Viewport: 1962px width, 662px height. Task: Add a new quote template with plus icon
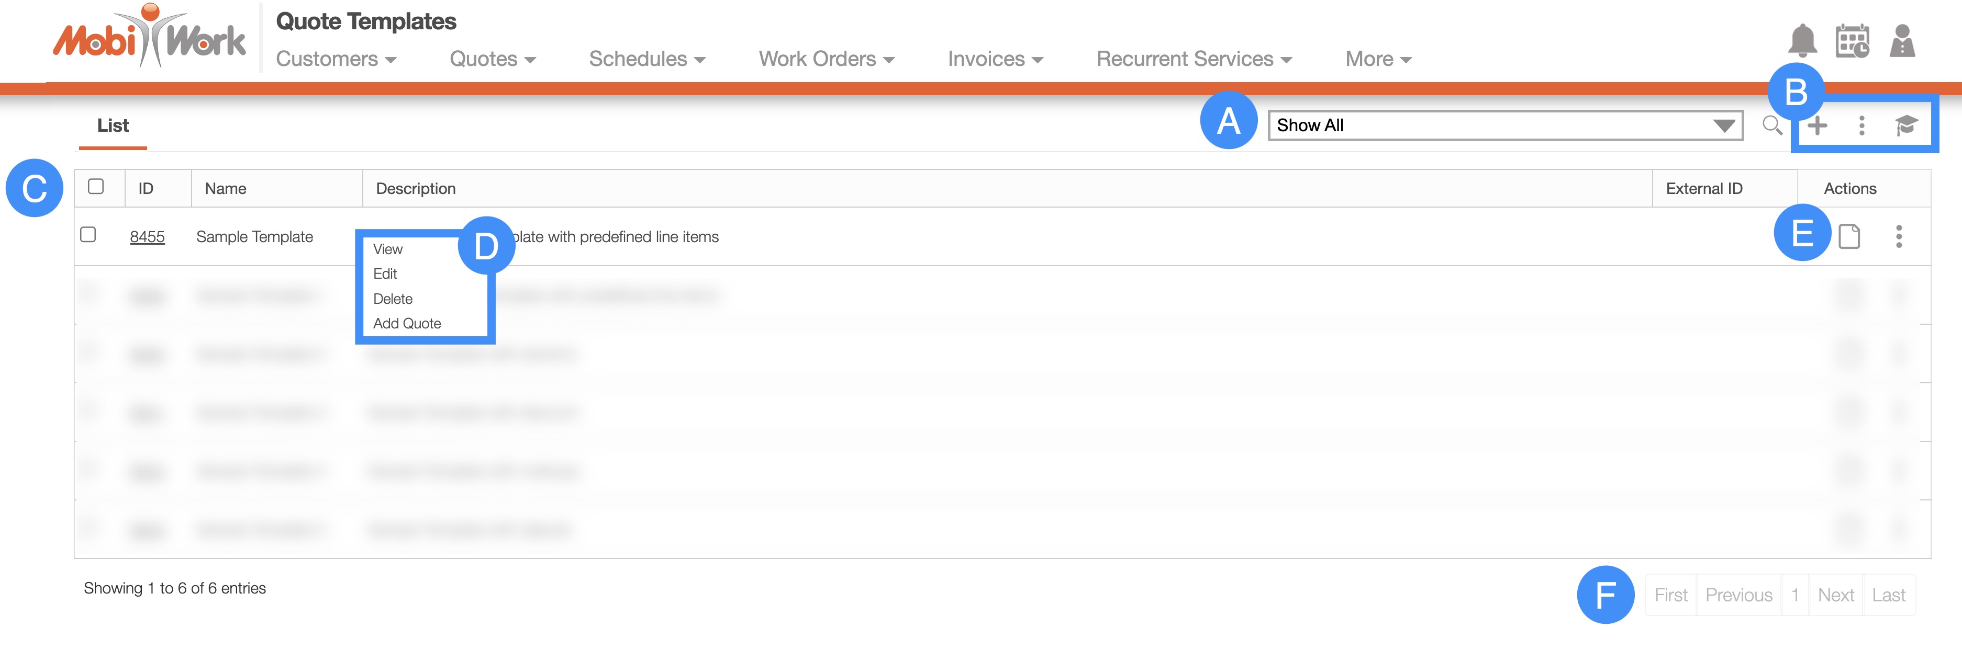(x=1818, y=125)
